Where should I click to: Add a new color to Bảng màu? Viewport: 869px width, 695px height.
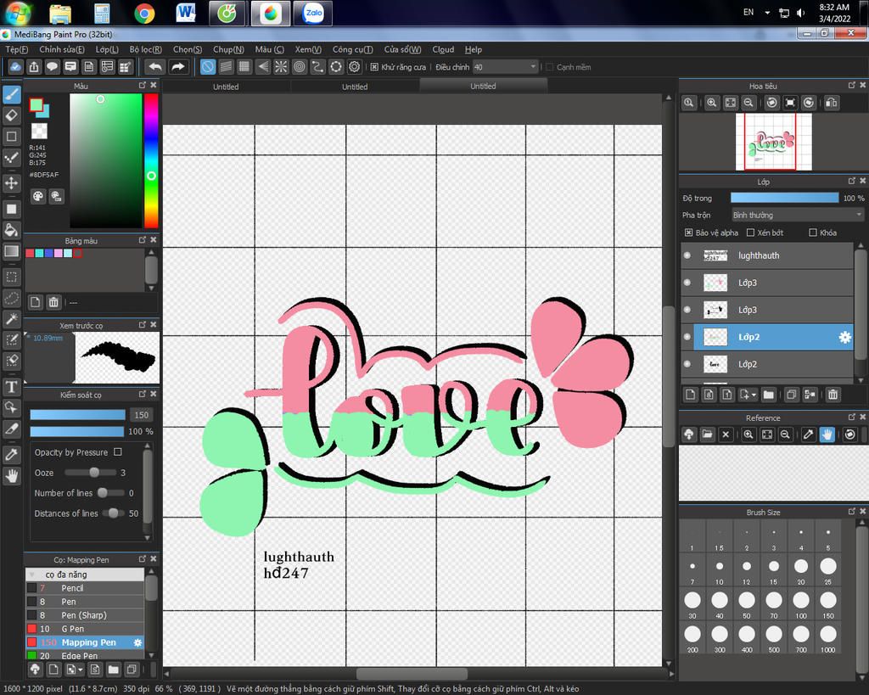point(36,302)
